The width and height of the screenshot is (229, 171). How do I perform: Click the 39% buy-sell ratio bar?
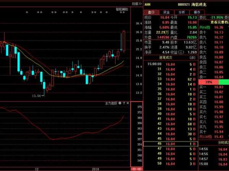point(209,82)
